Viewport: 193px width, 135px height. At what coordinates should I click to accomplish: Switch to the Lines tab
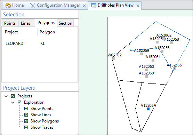26,23
